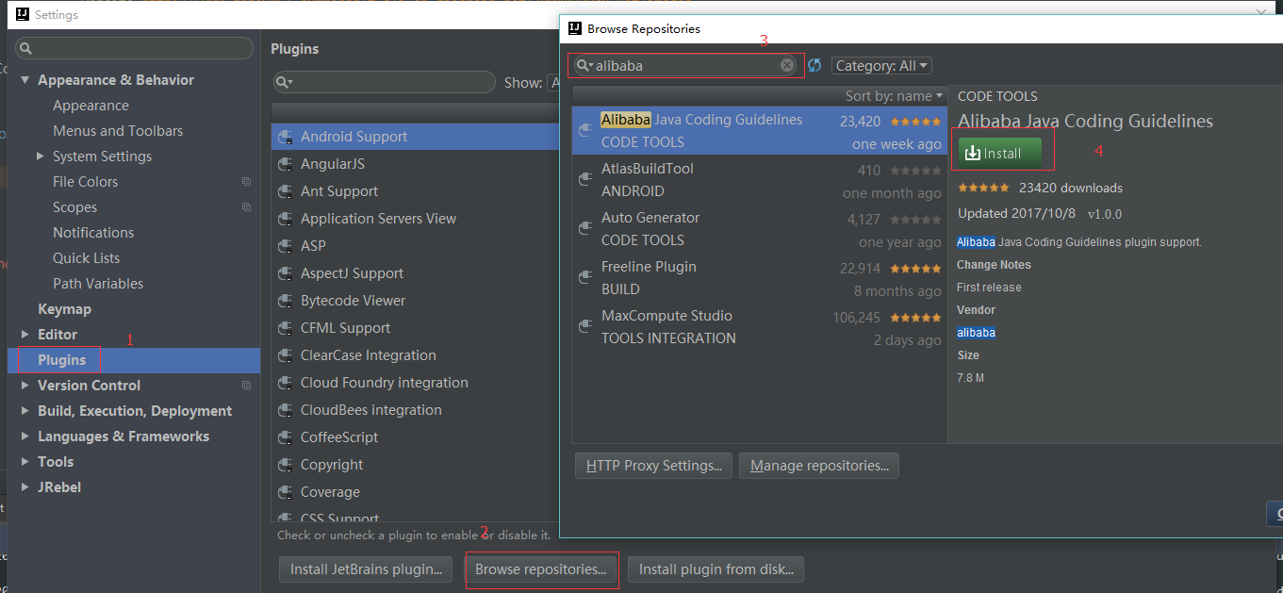1283x593 pixels.
Task: Click the Freeline Plugin icon
Action: tap(585, 278)
